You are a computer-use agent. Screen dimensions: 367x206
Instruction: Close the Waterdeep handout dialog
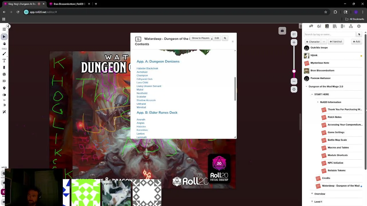point(233,41)
